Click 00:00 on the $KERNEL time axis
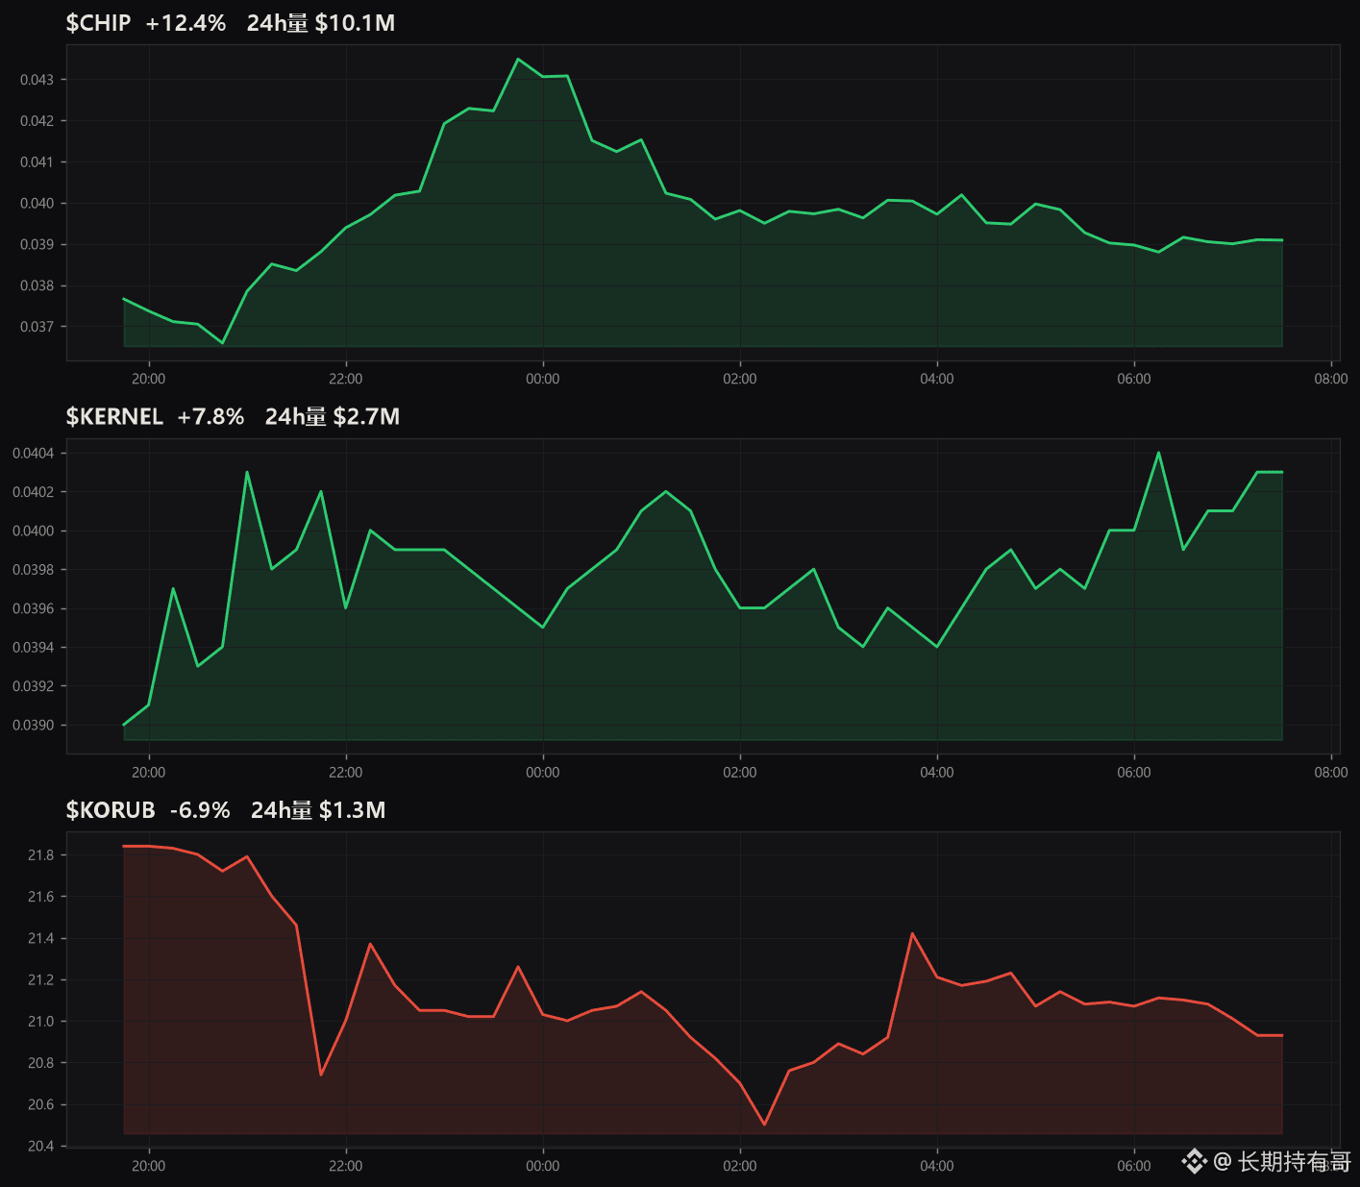Screen dimensions: 1360x1187 (543, 772)
